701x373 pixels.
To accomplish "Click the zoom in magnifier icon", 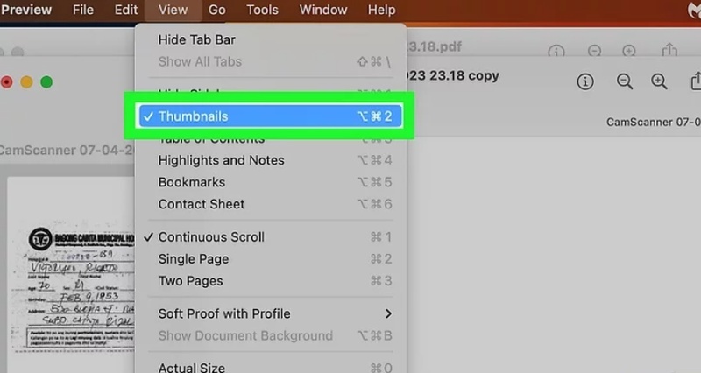I will [660, 81].
